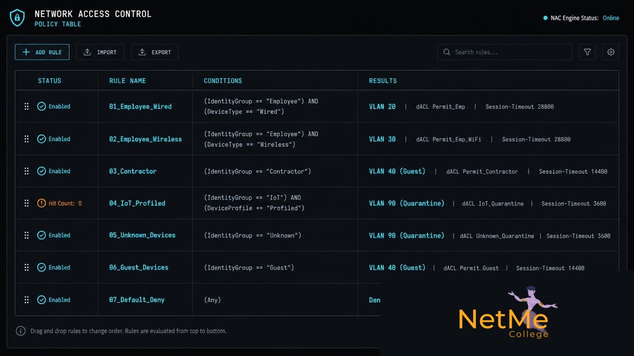Click into the Search rules field
Screen dimensions: 634x356
(x=505, y=52)
